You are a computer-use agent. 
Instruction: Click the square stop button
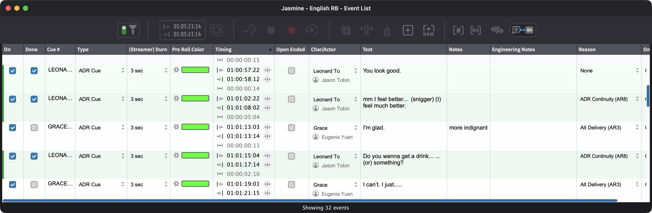[x=271, y=30]
